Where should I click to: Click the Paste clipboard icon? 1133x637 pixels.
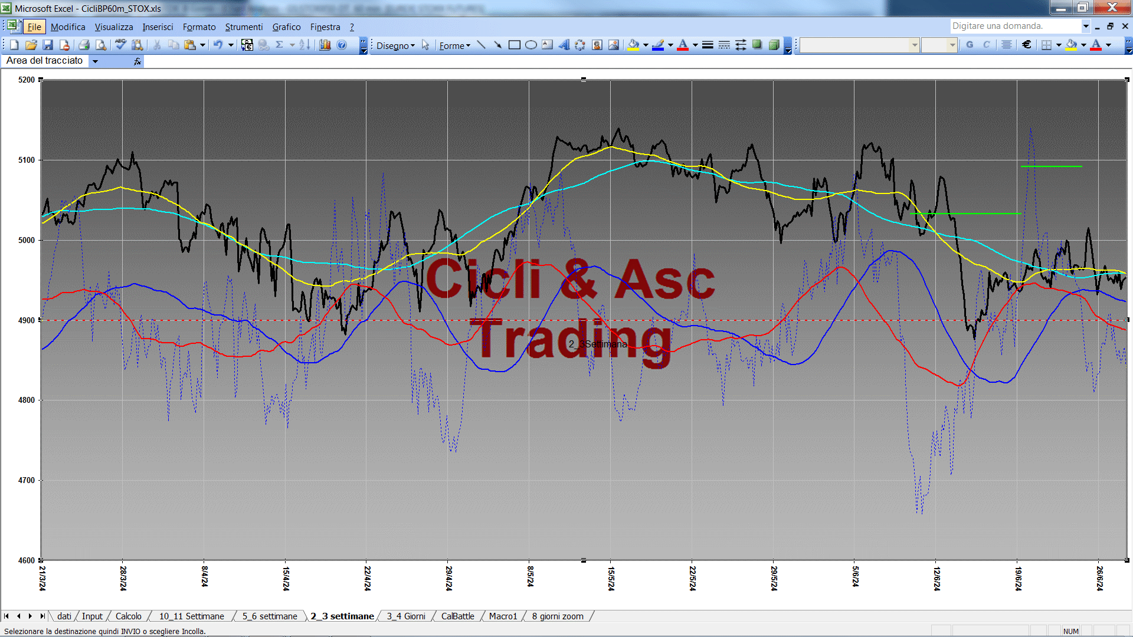point(190,45)
